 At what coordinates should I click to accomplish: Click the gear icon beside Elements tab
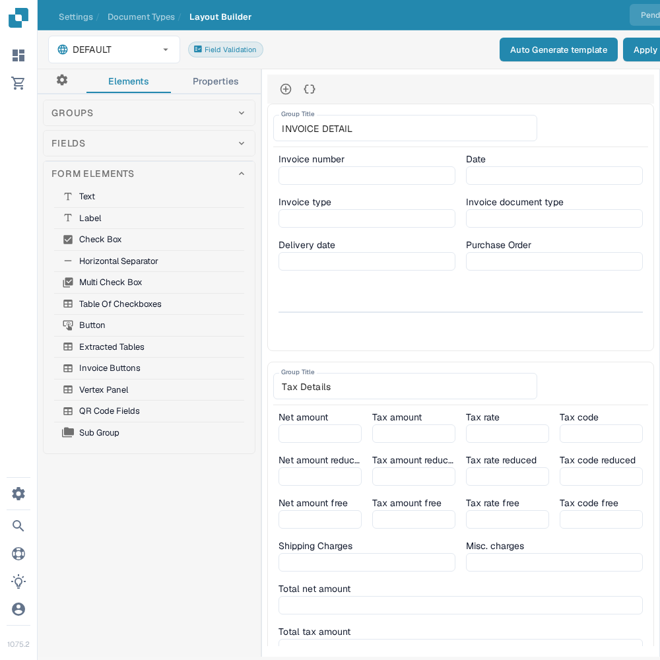pos(62,80)
